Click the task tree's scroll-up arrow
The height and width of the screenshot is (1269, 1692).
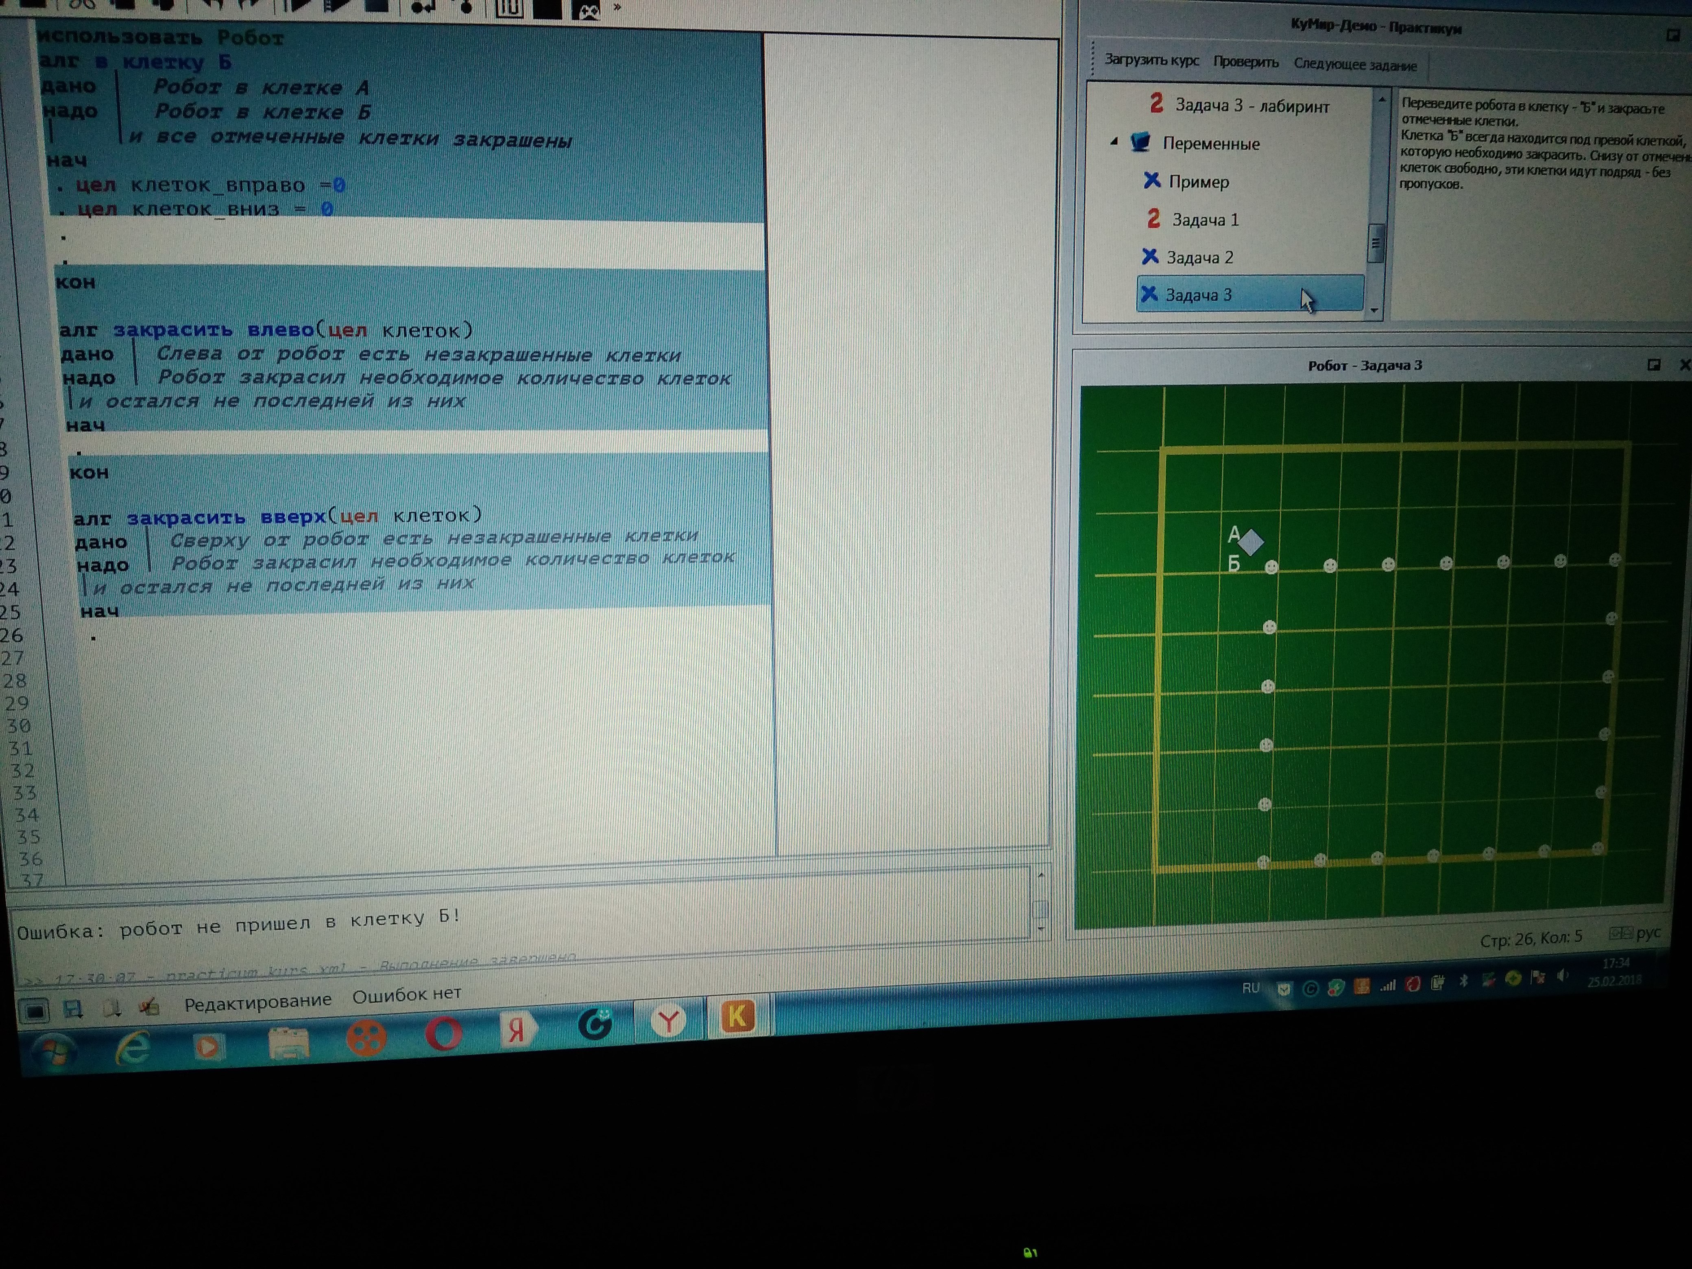click(x=1381, y=100)
